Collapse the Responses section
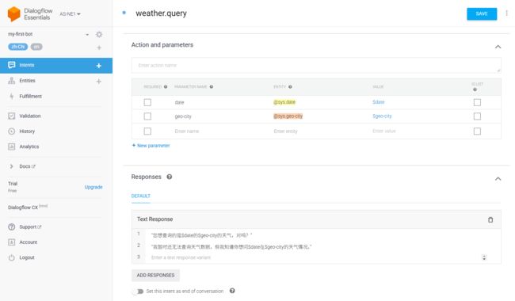The image size is (515, 301). pyautogui.click(x=498, y=178)
